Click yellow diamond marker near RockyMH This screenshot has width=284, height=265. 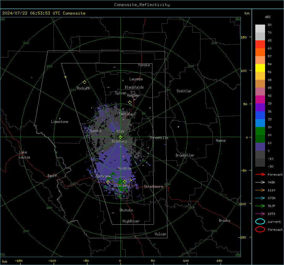tap(84, 82)
